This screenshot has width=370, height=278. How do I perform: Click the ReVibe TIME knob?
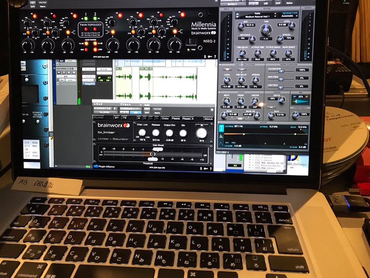[266, 30]
